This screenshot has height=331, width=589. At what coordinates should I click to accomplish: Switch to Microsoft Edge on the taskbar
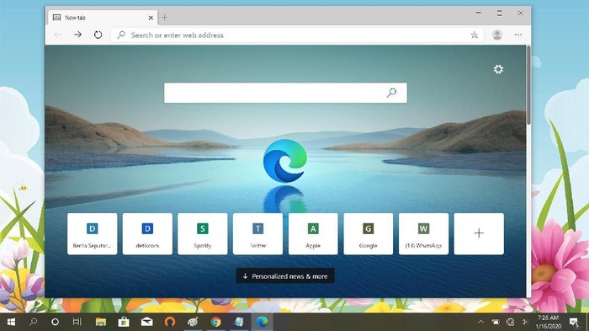click(x=262, y=322)
